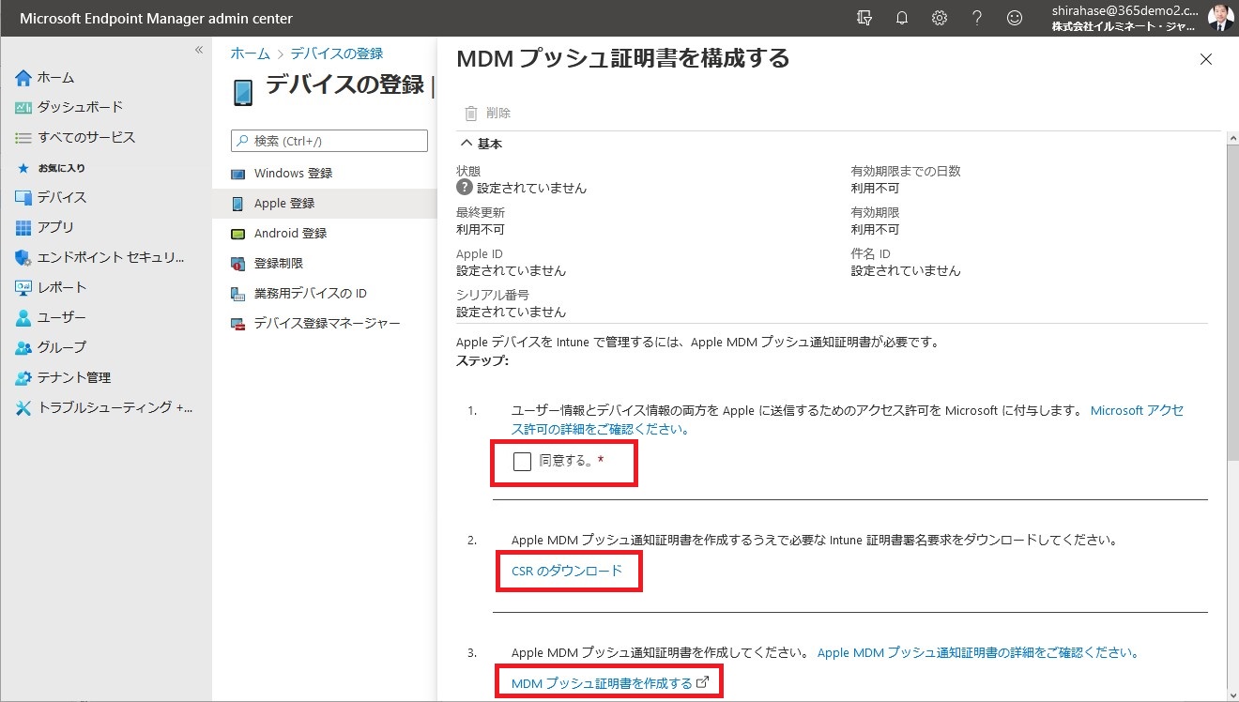
Task: Open MDM プッシュ証明書を作成する link
Action: [x=609, y=683]
